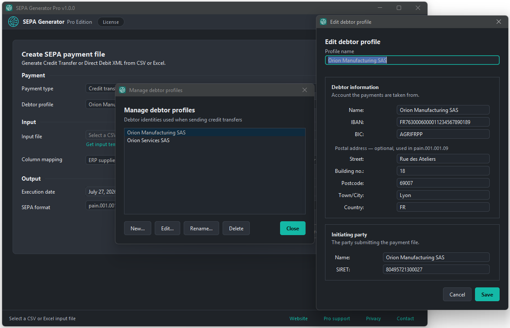Save the debtor profile changes

pos(487,294)
